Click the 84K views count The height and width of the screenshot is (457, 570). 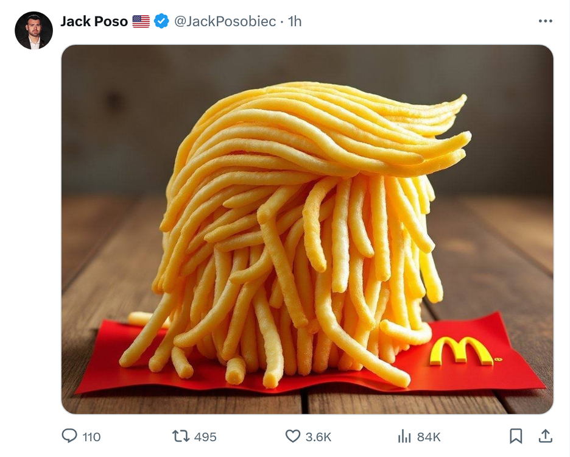429,437
